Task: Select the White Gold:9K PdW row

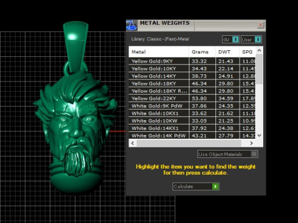Action: pyautogui.click(x=192, y=106)
